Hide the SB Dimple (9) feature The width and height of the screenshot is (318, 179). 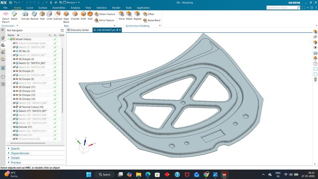tap(14, 79)
